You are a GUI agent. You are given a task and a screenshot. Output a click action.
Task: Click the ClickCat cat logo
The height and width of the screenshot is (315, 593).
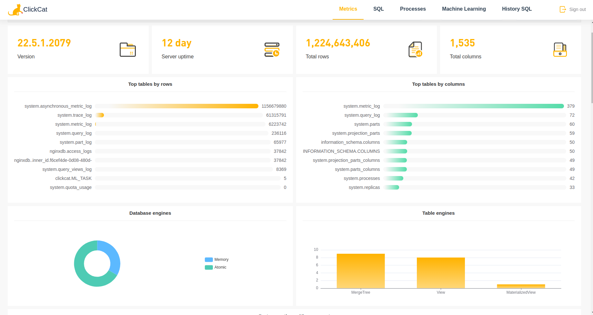pos(15,10)
